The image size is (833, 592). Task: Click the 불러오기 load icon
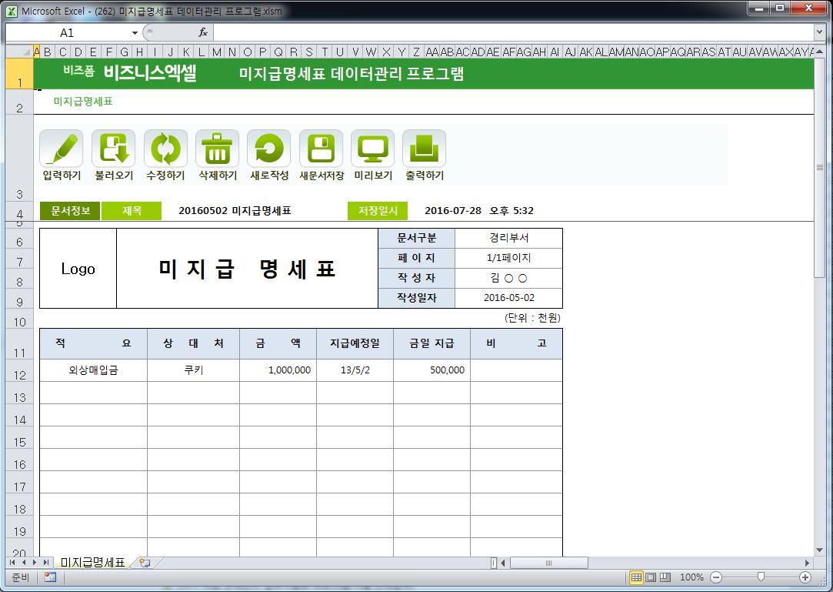(x=113, y=149)
